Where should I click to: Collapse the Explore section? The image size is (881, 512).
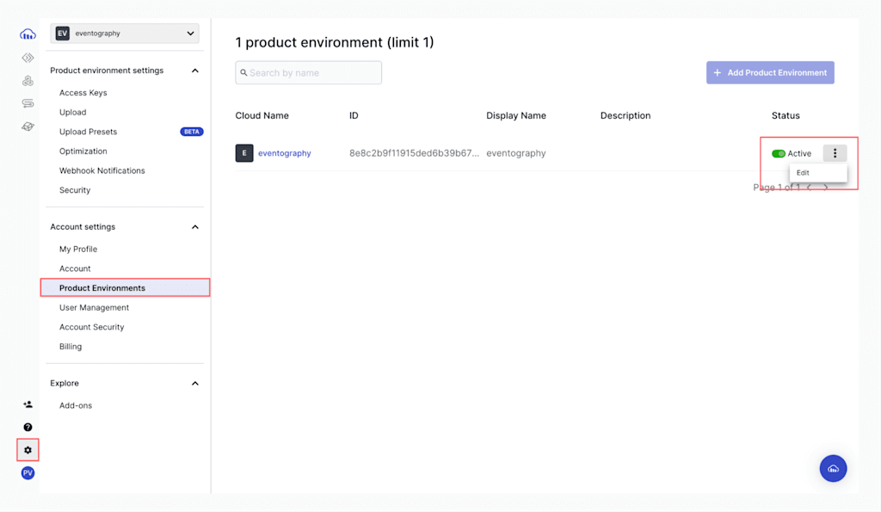coord(195,384)
